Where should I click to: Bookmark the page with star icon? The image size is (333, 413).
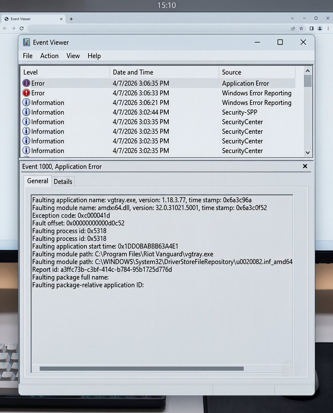(x=301, y=29)
